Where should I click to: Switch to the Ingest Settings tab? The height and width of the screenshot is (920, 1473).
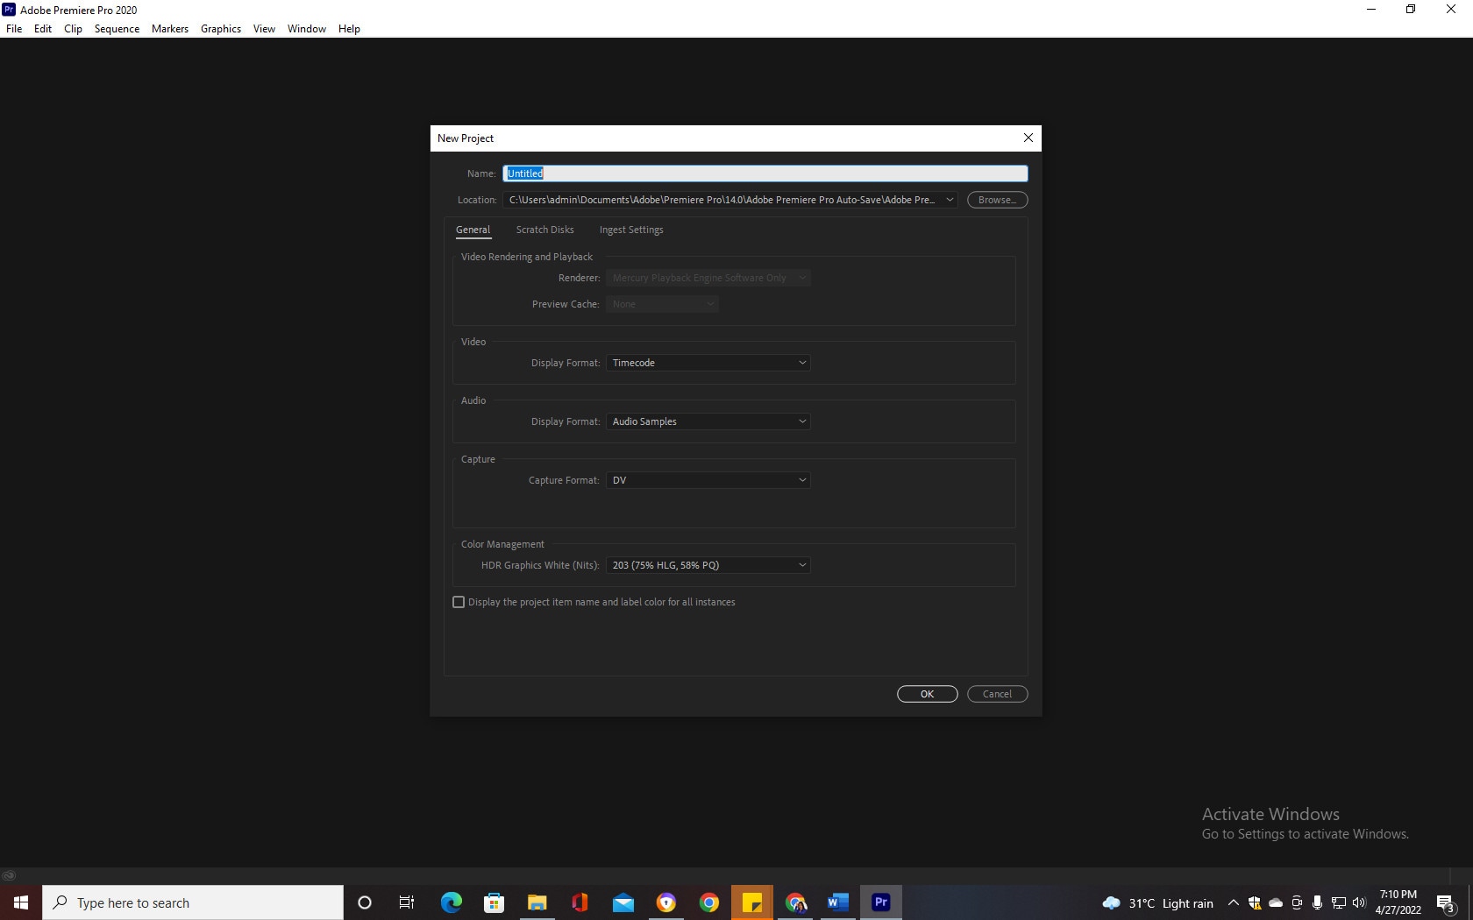tap(631, 230)
